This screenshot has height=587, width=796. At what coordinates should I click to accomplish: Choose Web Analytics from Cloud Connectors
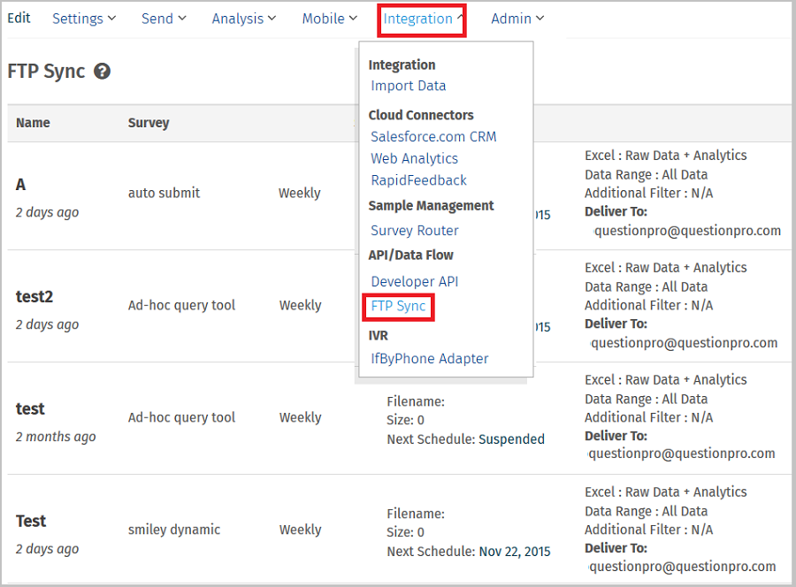click(414, 158)
